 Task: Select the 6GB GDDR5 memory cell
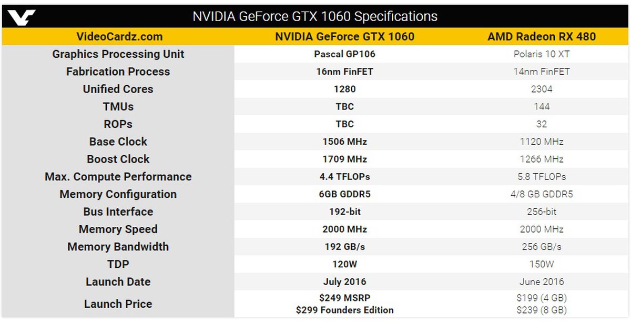pyautogui.click(x=344, y=194)
